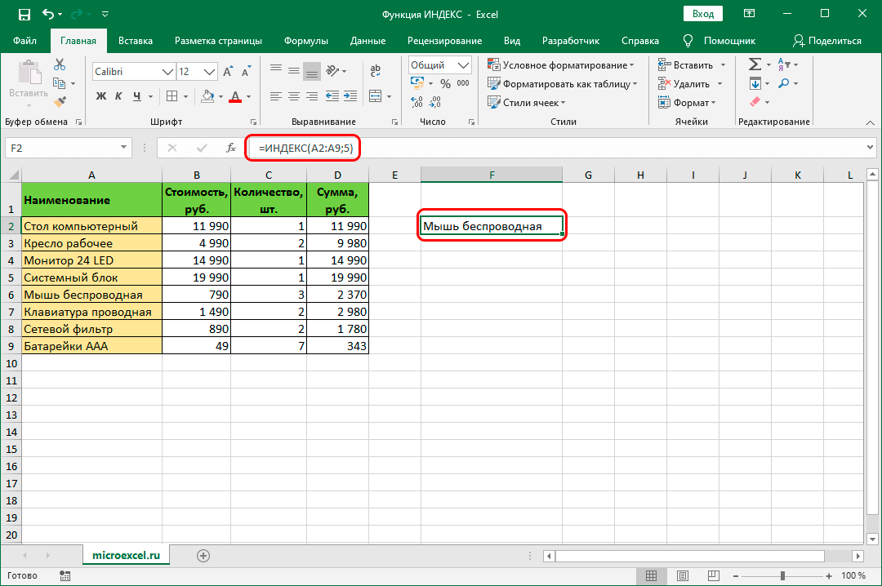Click the Format Painter brush icon

pyautogui.click(x=60, y=102)
